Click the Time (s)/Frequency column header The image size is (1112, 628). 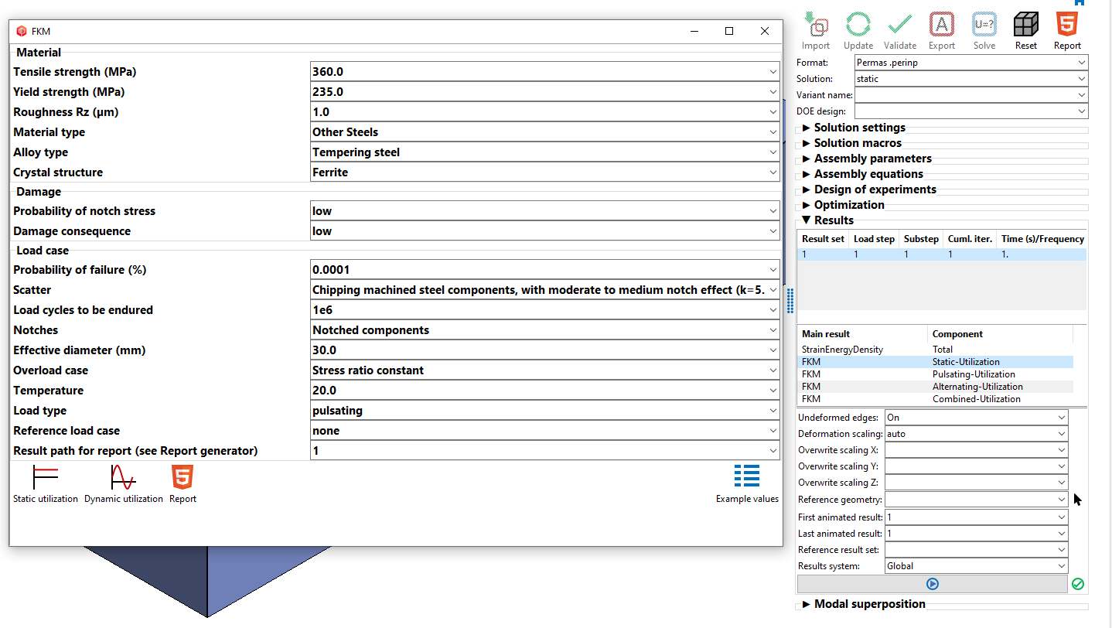[1042, 239]
